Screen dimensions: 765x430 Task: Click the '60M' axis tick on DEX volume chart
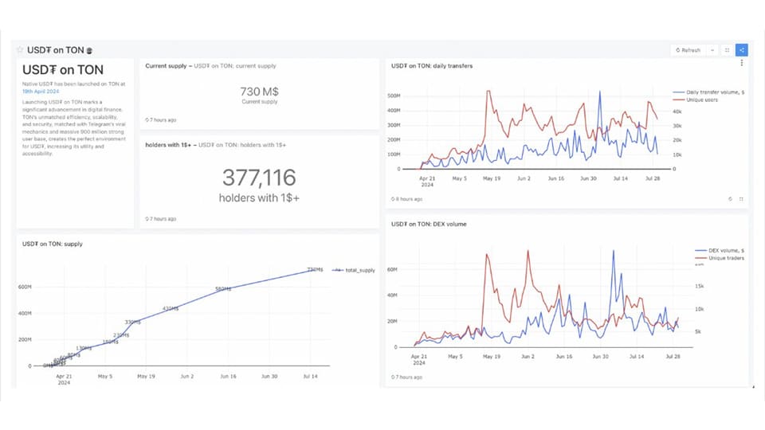[392, 269]
